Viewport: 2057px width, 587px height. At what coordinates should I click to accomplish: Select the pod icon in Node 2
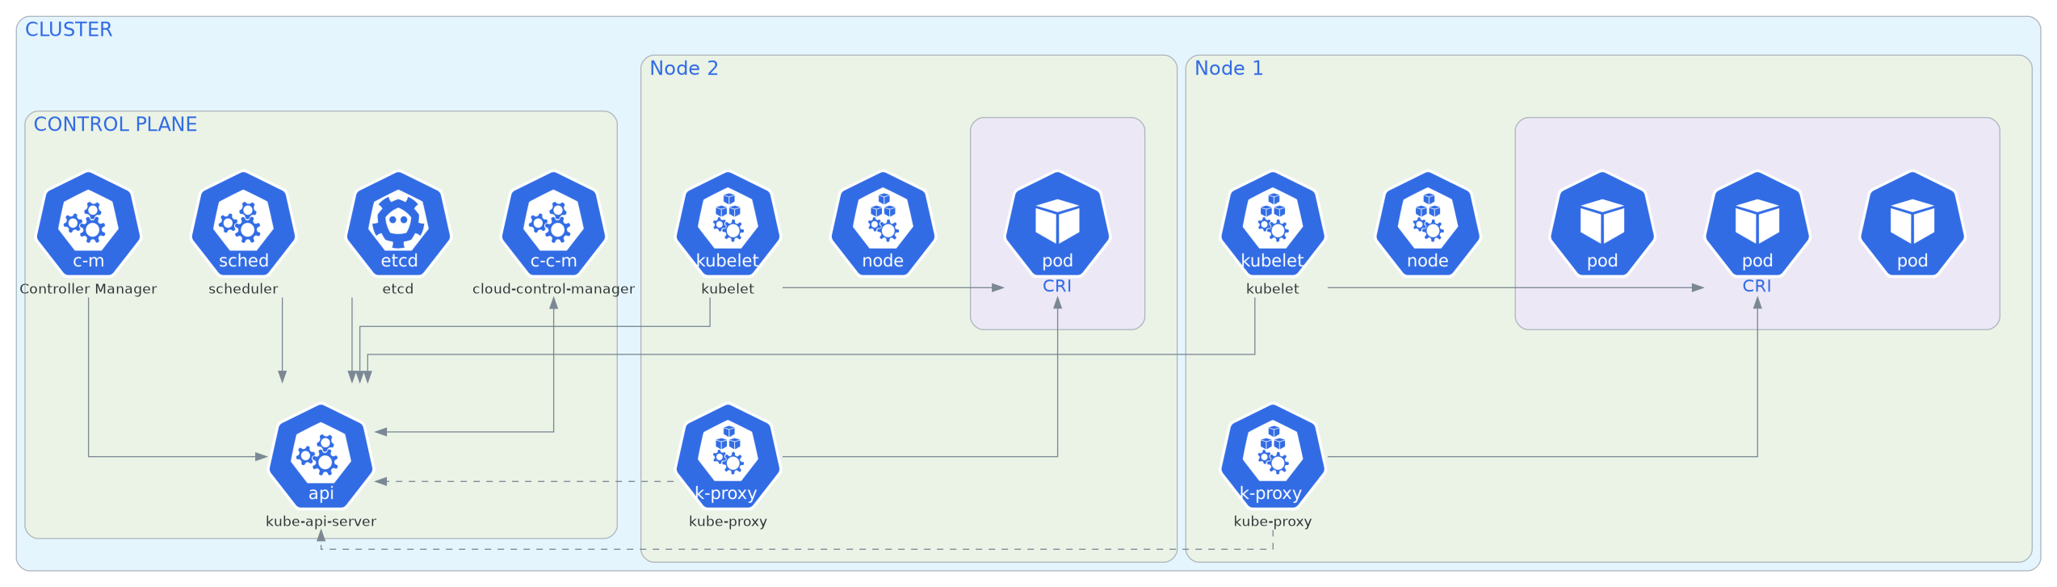tap(1058, 224)
